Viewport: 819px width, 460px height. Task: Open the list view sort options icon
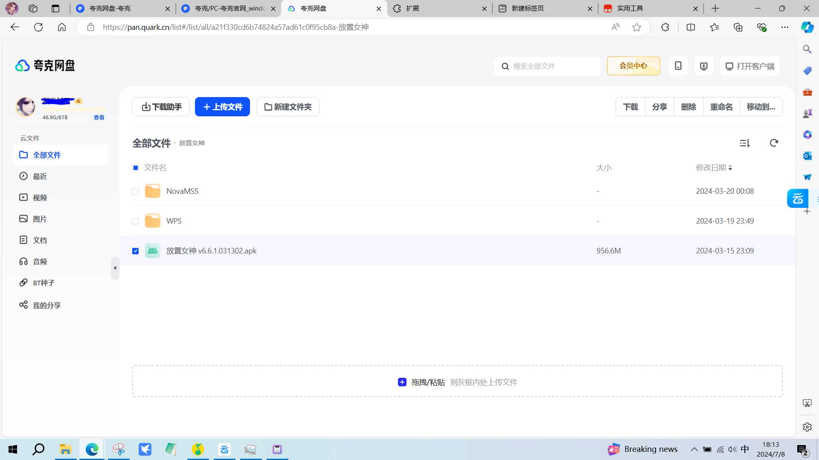(x=745, y=143)
